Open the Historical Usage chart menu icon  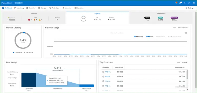pos(186,33)
